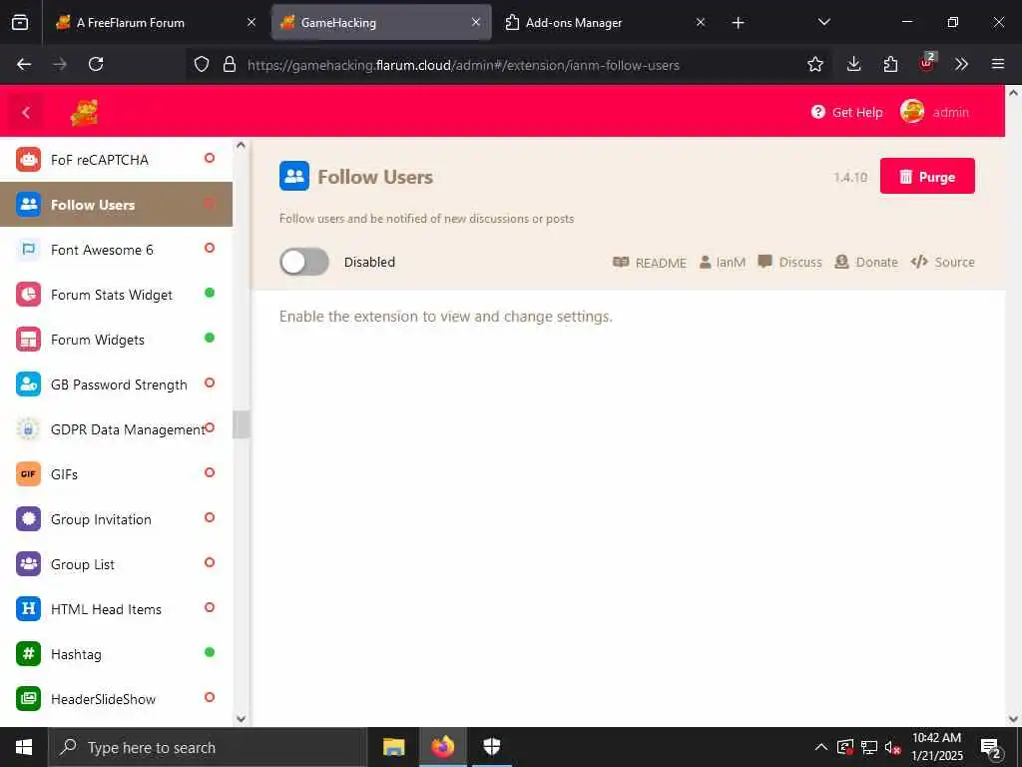Open Windows Security from taskbar
The image size is (1022, 767).
coord(491,747)
